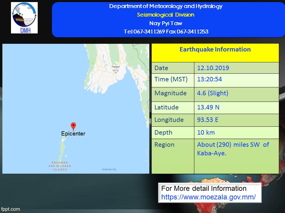Image resolution: width=285 pixels, height=213 pixels.
Task: Click the fppt.com watermark text
Action: pyautogui.click(x=10, y=209)
